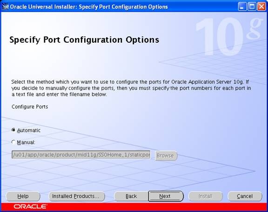The height and width of the screenshot is (212, 268).
Task: Cancel the installation
Action: 245,196
